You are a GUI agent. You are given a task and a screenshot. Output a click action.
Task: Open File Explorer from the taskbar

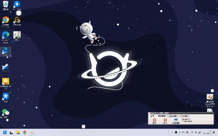pos(18,132)
